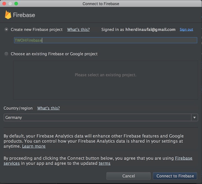
Task: Sign out of the Google account
Action: point(186,30)
